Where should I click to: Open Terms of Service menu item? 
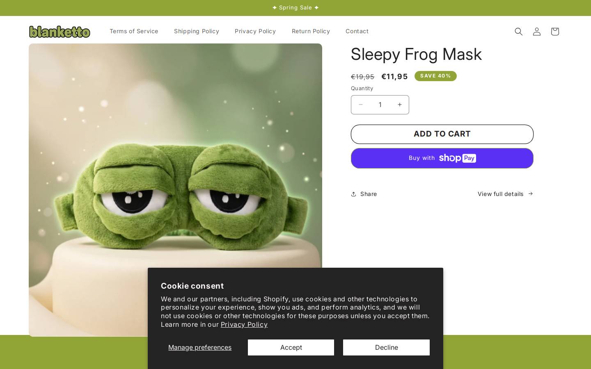click(x=134, y=31)
